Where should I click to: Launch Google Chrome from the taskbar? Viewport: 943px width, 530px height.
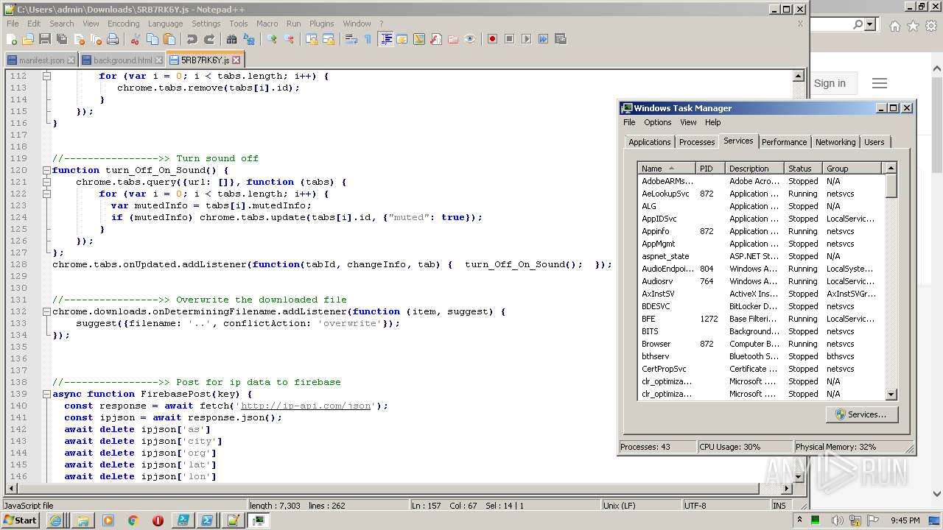point(133,520)
